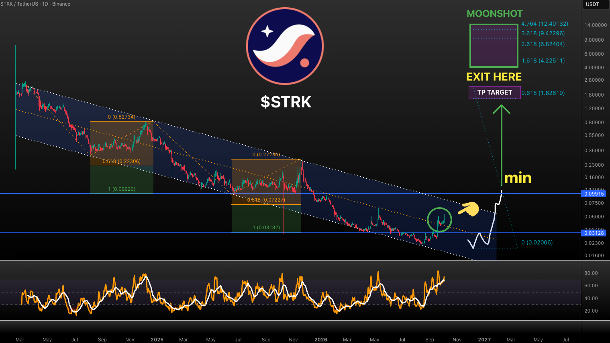Click the EXIT HERE text label
610x343 pixels.
coord(494,77)
